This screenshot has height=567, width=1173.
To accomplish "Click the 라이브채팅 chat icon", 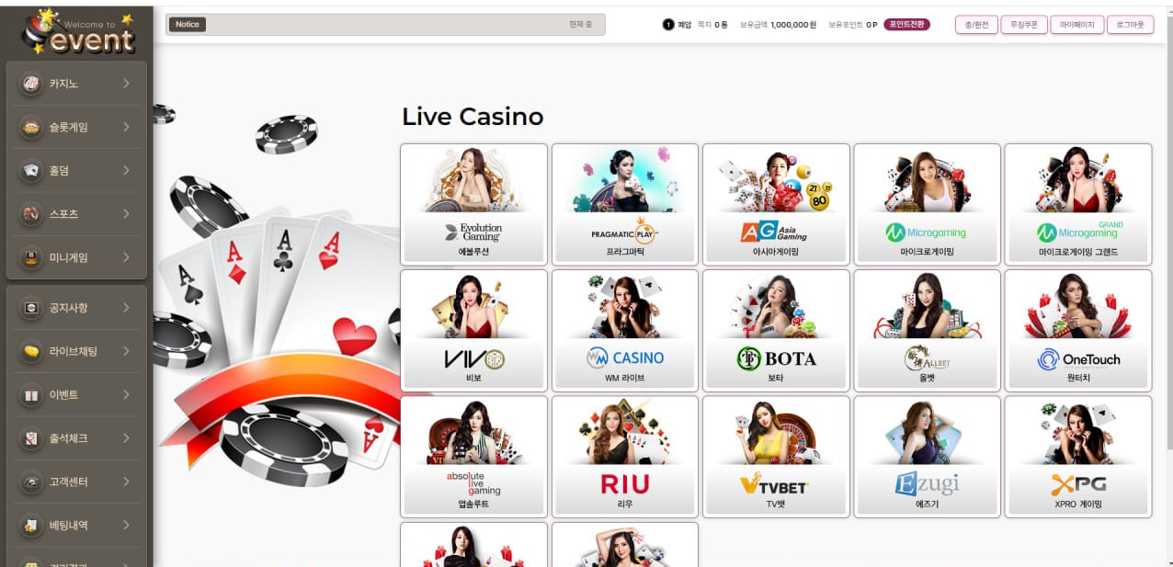I will coord(31,351).
